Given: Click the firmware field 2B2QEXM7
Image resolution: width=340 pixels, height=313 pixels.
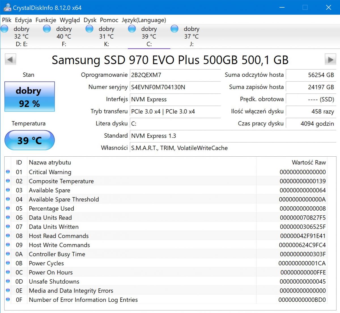Looking at the screenshot, I should [x=175, y=75].
